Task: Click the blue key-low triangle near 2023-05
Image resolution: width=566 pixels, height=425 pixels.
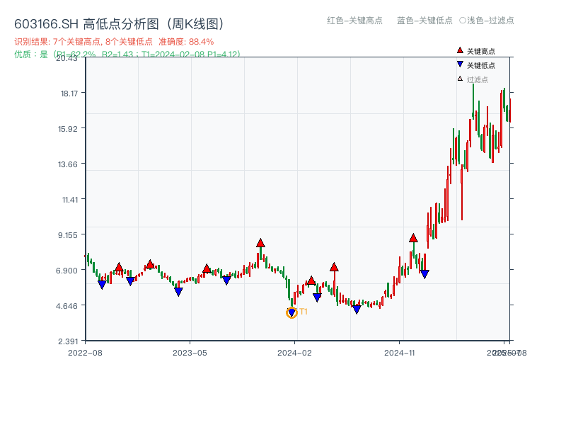Action: click(x=178, y=292)
